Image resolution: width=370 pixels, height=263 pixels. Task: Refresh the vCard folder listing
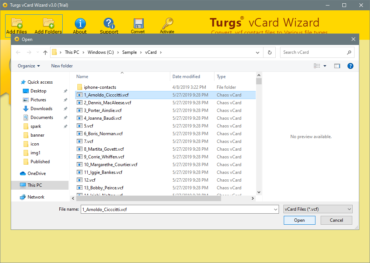pyautogui.click(x=269, y=52)
